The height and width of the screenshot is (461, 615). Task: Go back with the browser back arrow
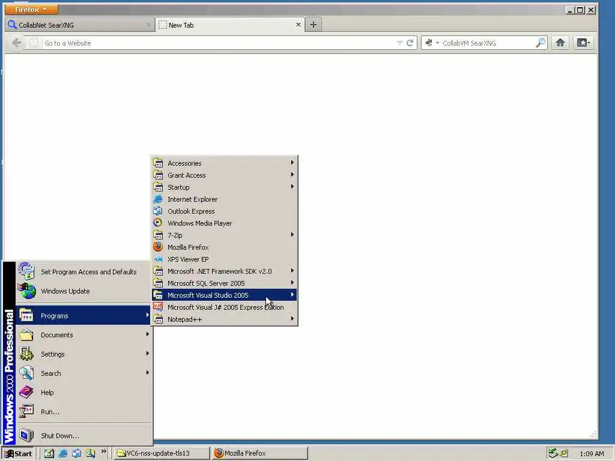coord(16,43)
